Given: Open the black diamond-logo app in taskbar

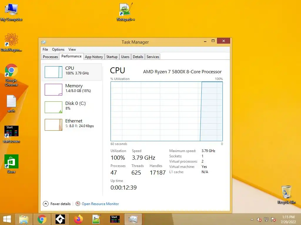Looking at the screenshot, I should coord(60,219).
